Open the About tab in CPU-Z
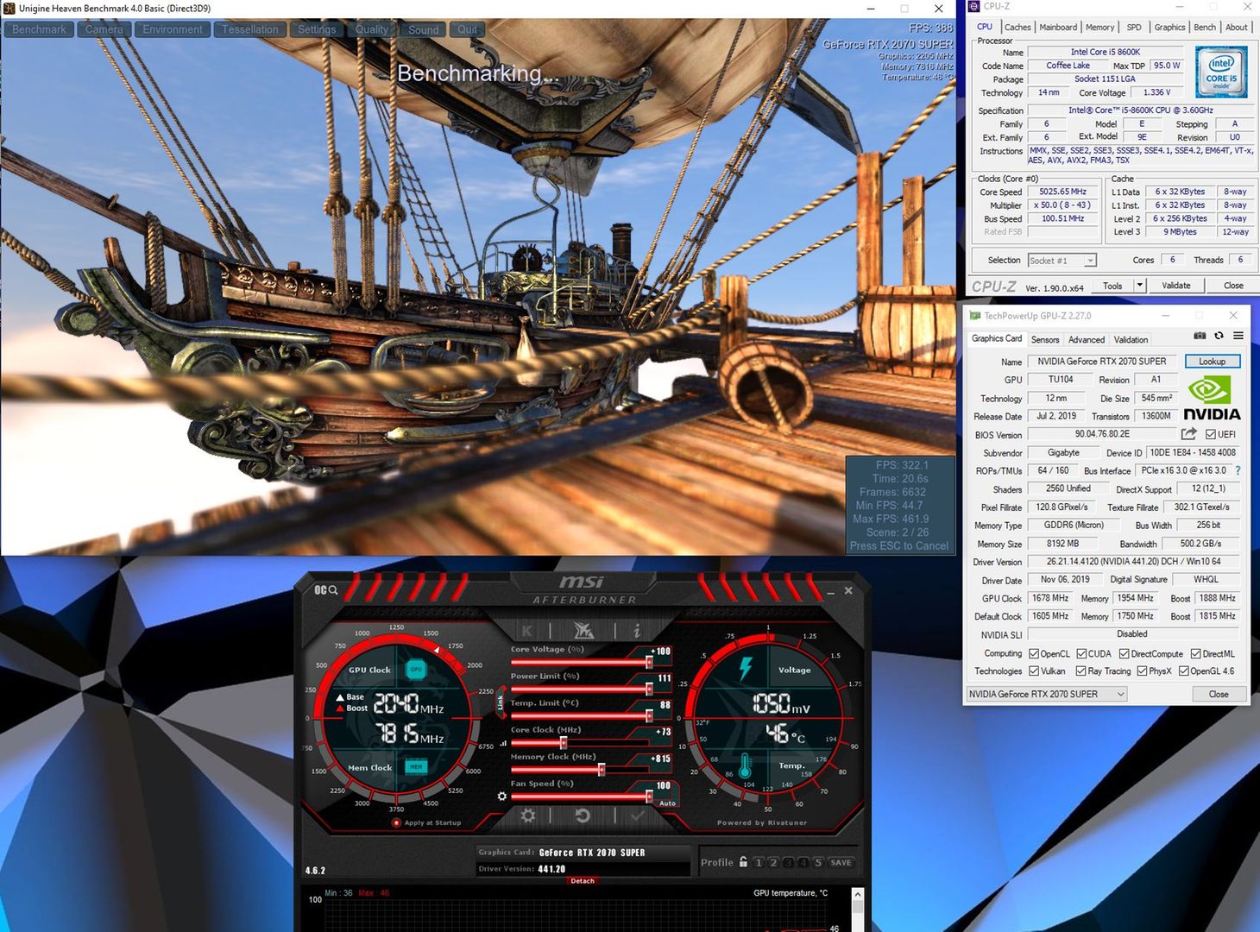The width and height of the screenshot is (1260, 932). click(1237, 28)
